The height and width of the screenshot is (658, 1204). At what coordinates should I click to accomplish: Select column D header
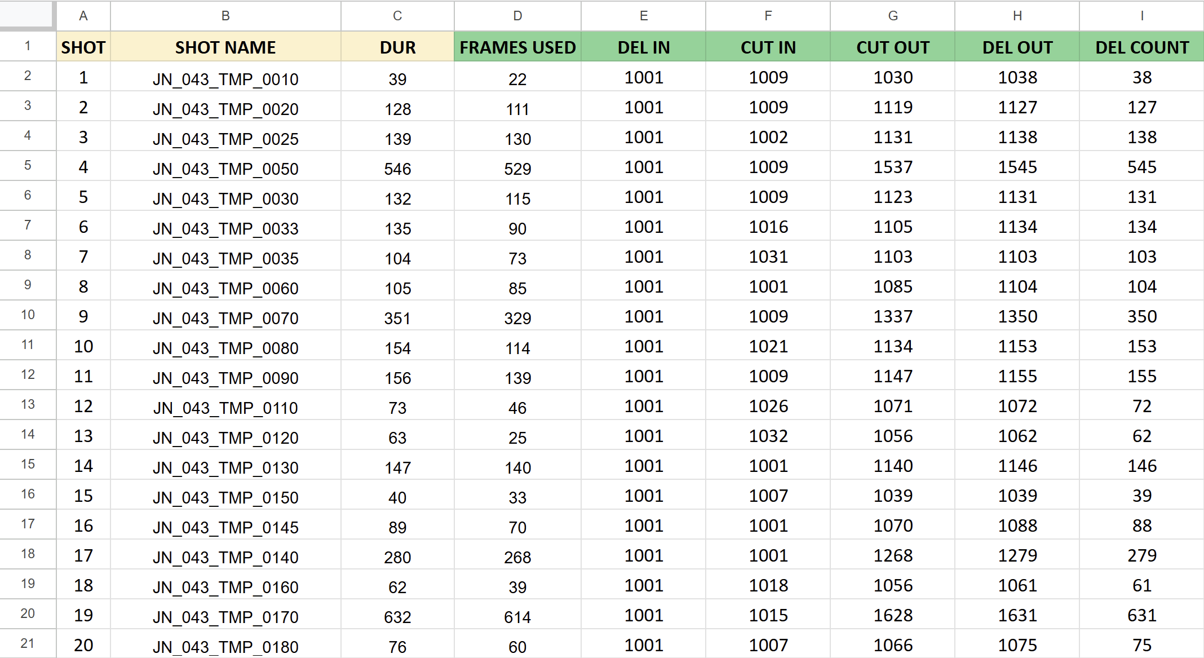tap(517, 16)
